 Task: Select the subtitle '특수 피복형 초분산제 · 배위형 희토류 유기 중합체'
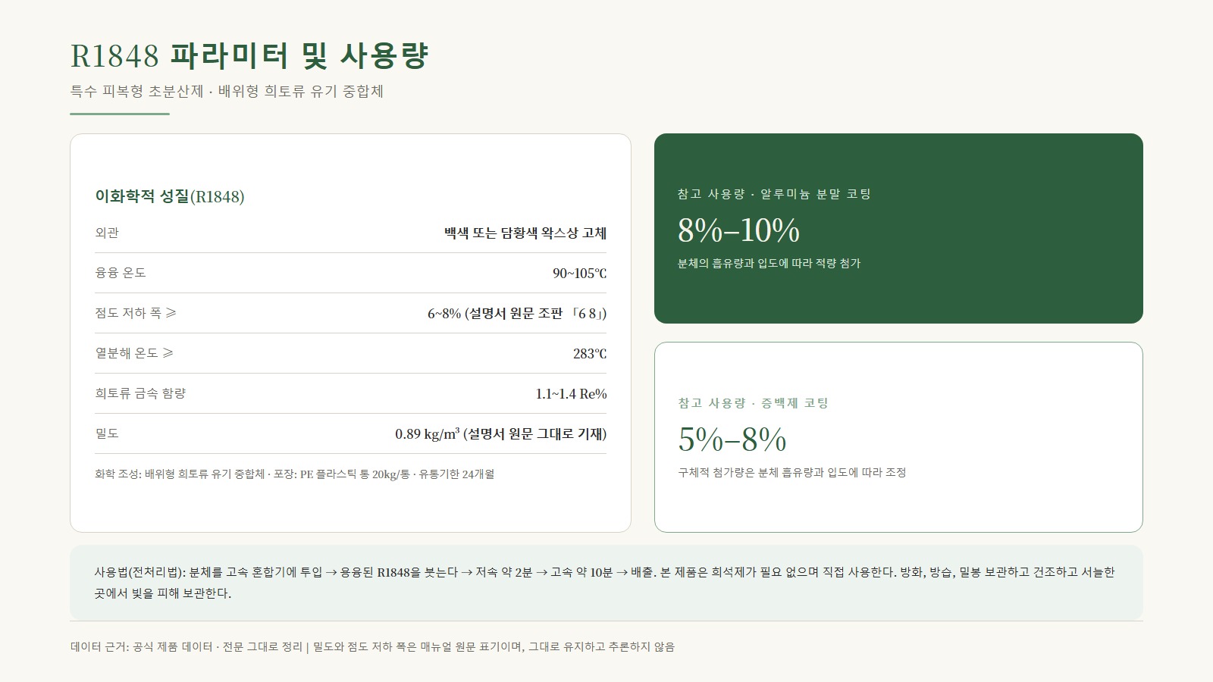click(227, 92)
